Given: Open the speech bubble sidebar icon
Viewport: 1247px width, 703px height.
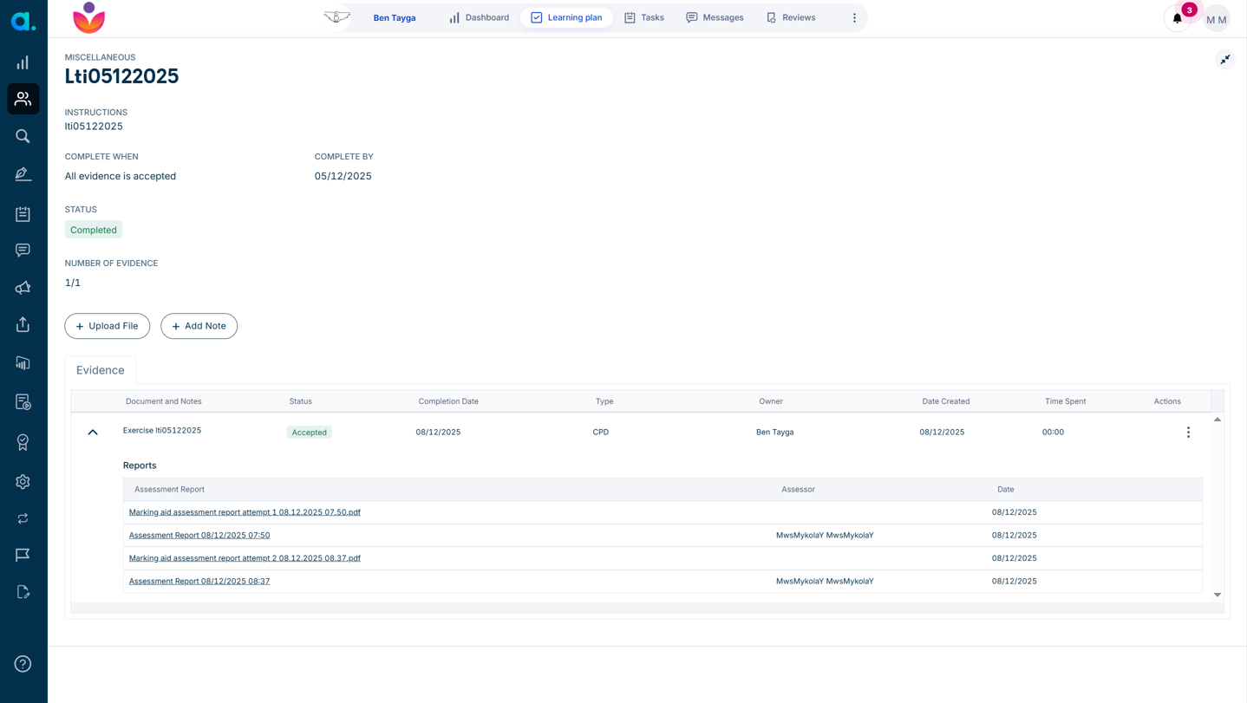Looking at the screenshot, I should point(23,250).
